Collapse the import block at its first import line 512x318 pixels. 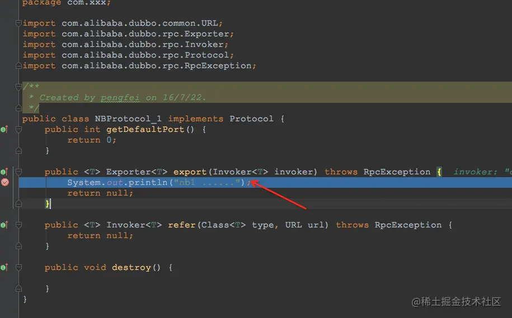(x=18, y=23)
